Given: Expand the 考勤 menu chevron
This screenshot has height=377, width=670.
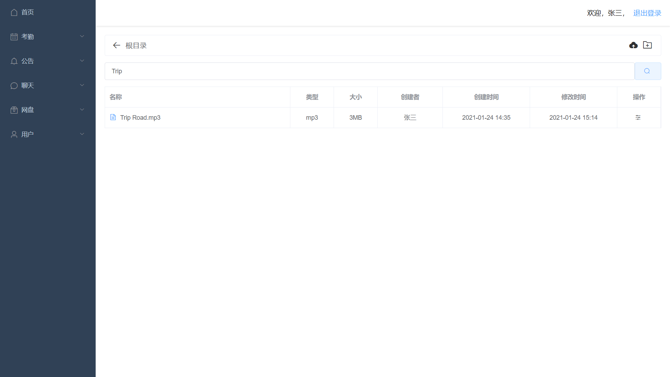Looking at the screenshot, I should [82, 36].
